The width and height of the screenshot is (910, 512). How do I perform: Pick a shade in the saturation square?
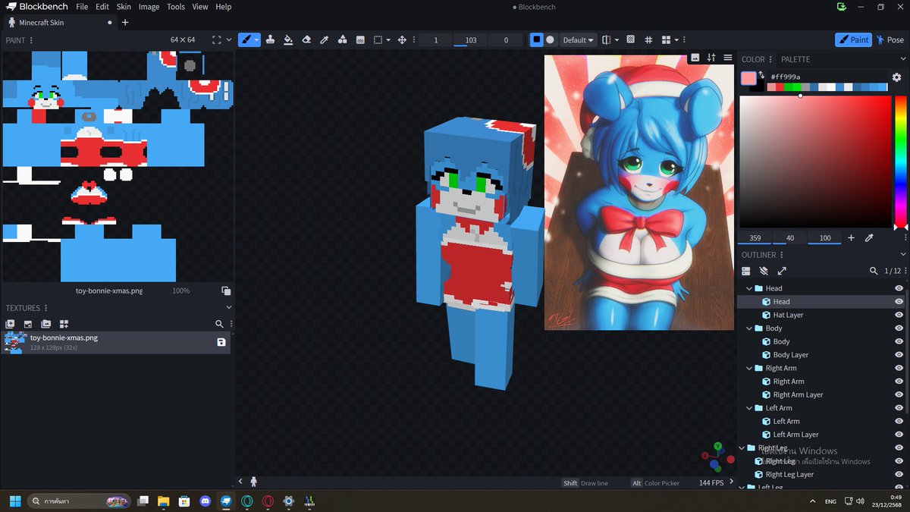[815, 161]
